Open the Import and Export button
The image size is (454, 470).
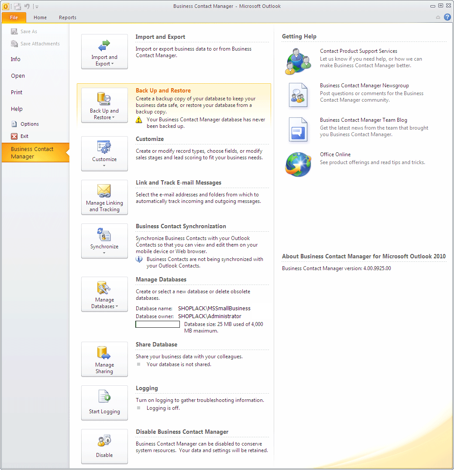(x=104, y=51)
